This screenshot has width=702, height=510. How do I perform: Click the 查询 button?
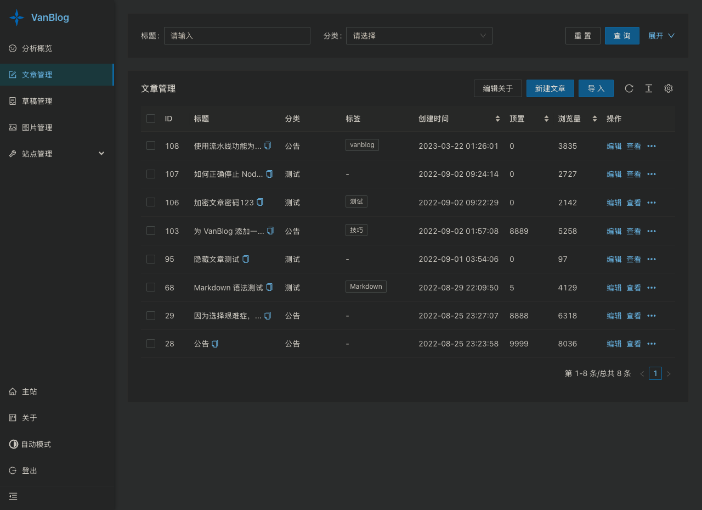coord(622,36)
